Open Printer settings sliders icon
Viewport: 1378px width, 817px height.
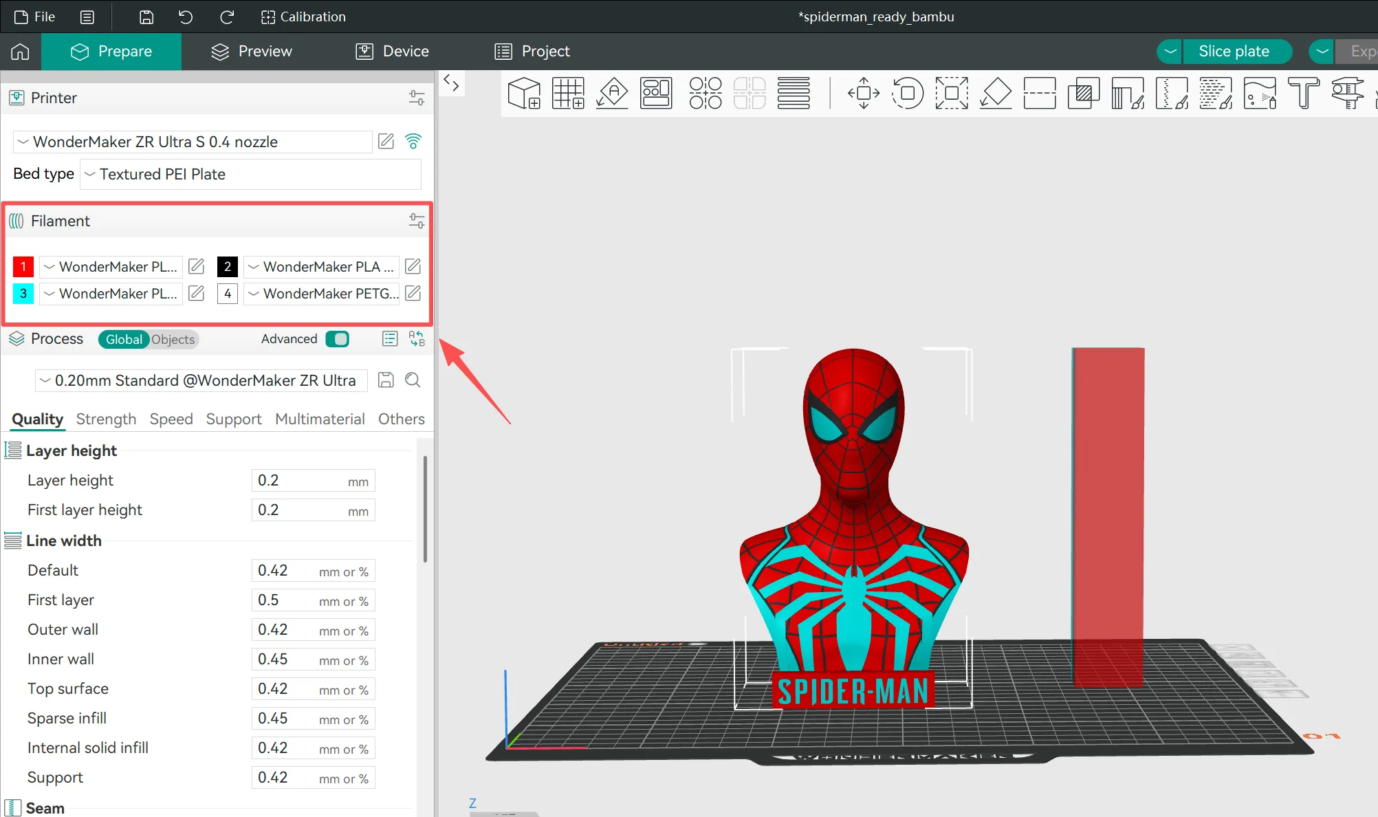(416, 98)
